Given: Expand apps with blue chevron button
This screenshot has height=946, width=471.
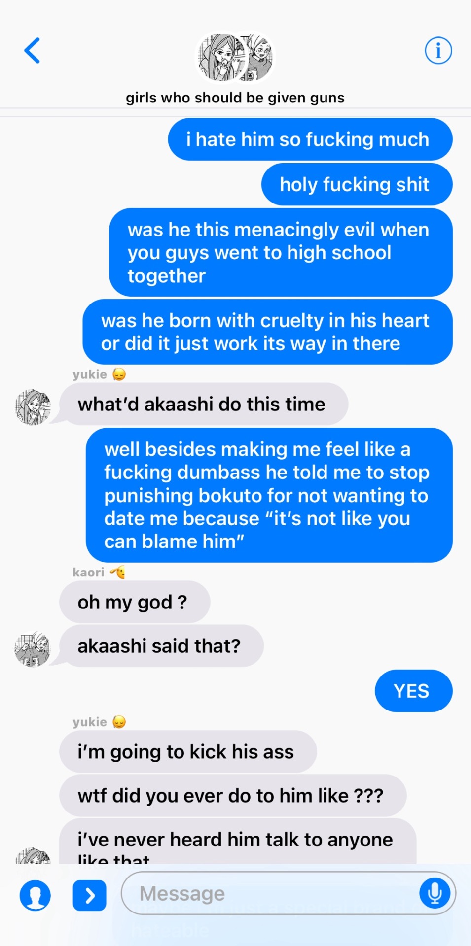Looking at the screenshot, I should click(x=89, y=895).
